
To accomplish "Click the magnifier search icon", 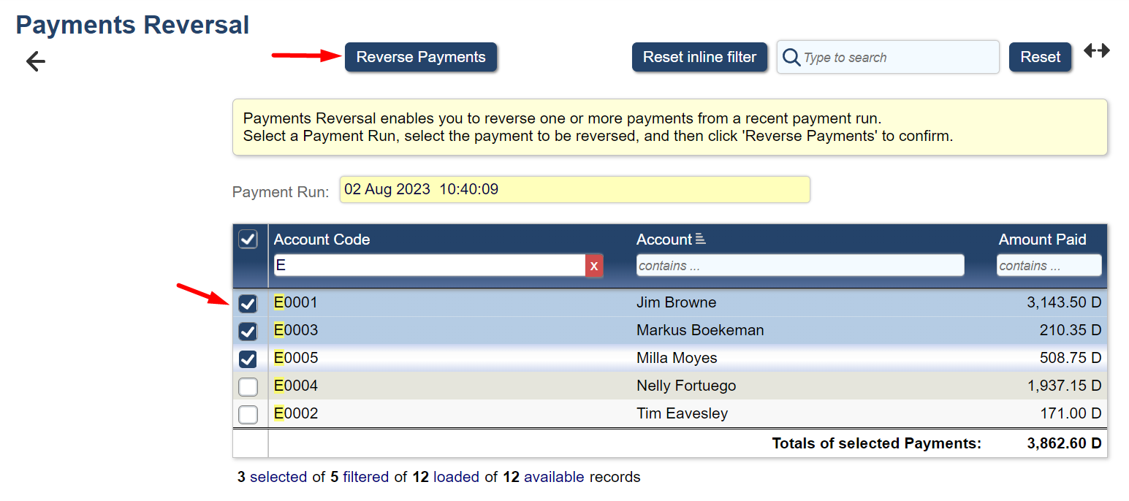I will tap(791, 57).
